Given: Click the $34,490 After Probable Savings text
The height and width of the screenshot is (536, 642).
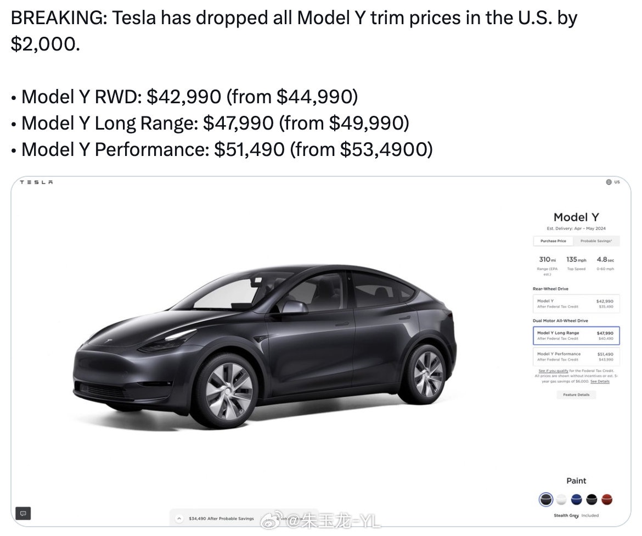Looking at the screenshot, I should [x=221, y=518].
